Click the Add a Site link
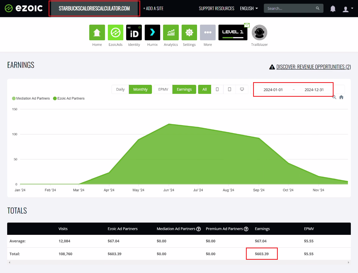 153,8
